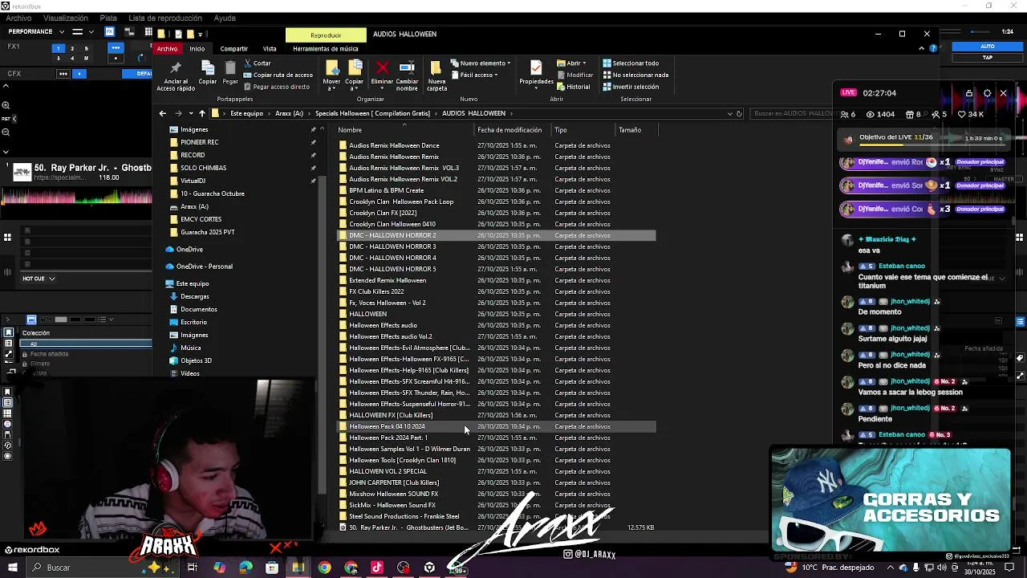This screenshot has width=1027, height=578.
Task: Click the Cambiar nombre icon
Action: pos(407,68)
